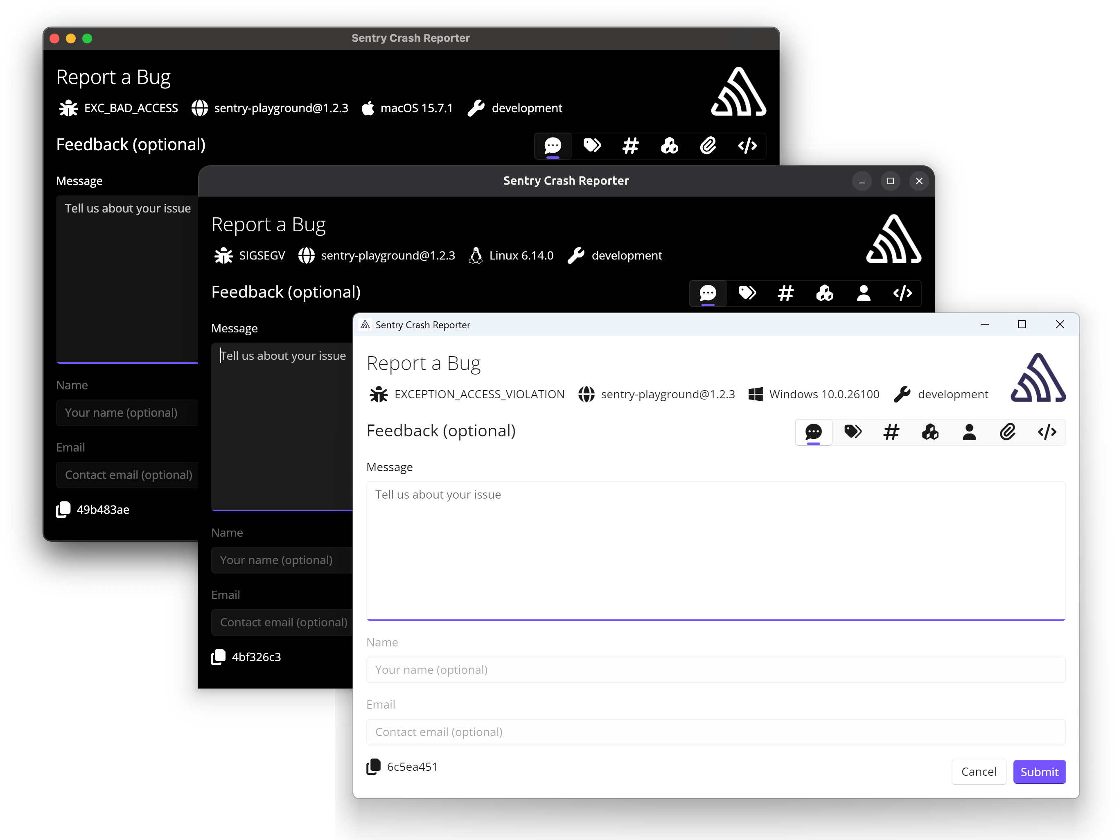
Task: Copy event ID 6c5ea451 using the clipboard icon
Action: tap(374, 767)
